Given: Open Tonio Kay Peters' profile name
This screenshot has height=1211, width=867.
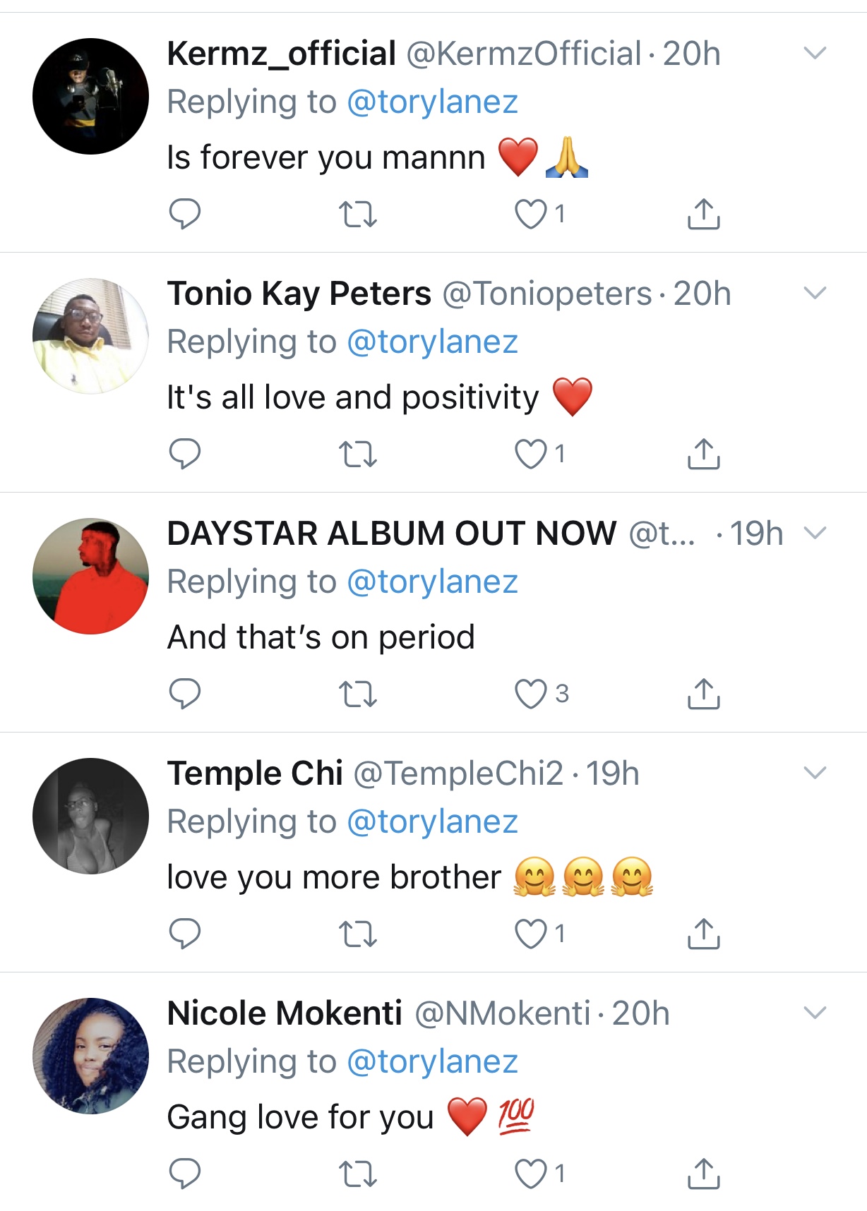Looking at the screenshot, I should pos(297,294).
